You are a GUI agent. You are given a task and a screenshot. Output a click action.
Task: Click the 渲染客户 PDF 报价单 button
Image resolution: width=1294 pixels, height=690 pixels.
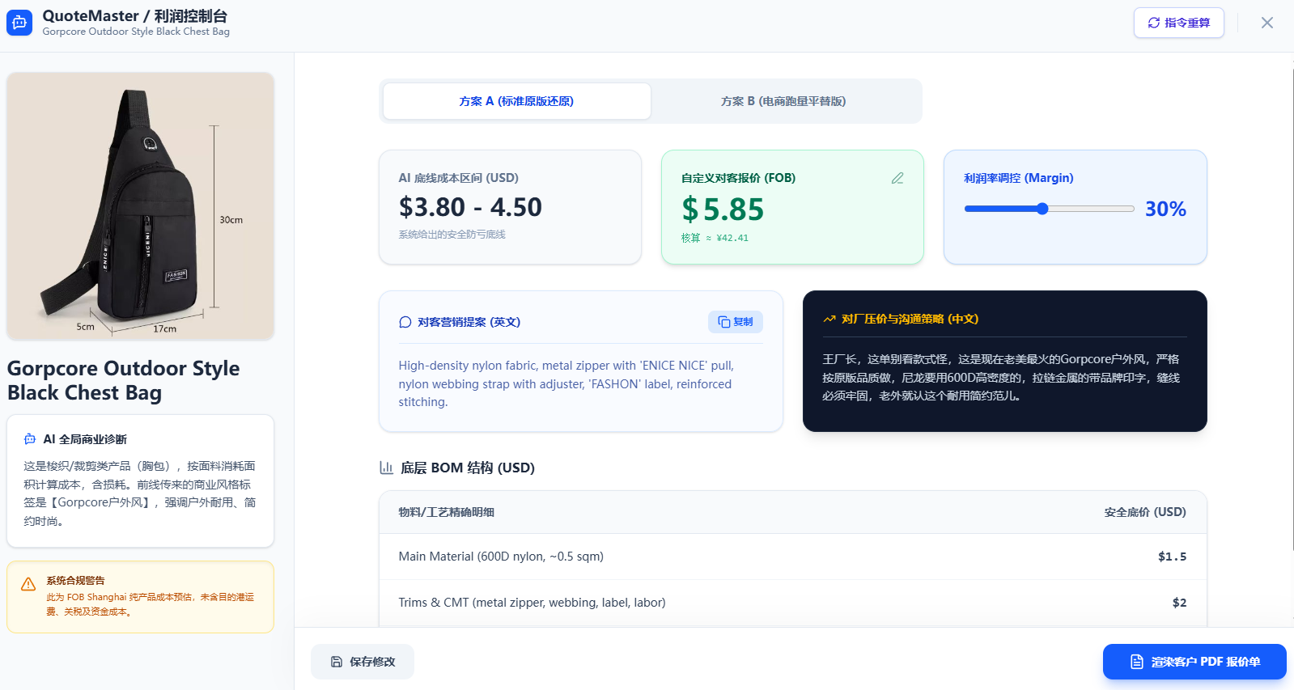pos(1194,662)
